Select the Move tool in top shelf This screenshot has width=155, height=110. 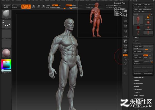pyautogui.click(x=33, y=6)
